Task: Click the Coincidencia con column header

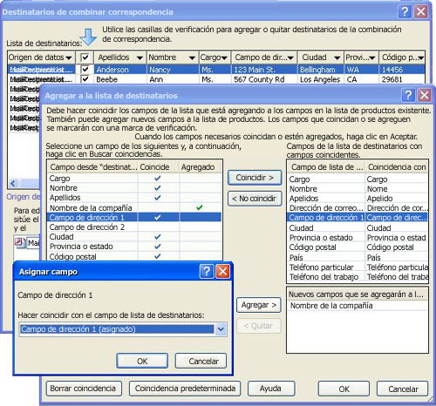Action: [397, 167]
